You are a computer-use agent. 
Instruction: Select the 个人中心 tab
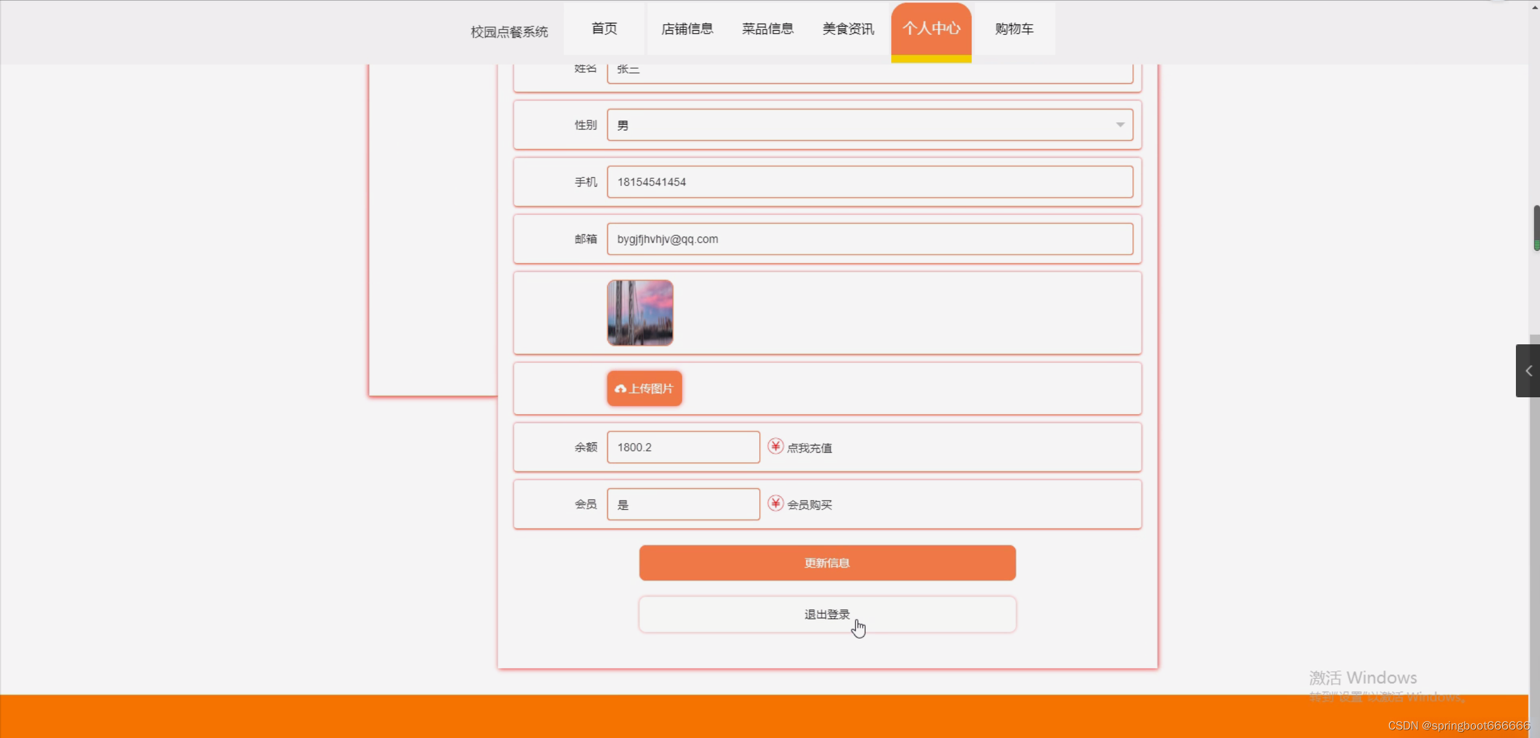tap(931, 29)
